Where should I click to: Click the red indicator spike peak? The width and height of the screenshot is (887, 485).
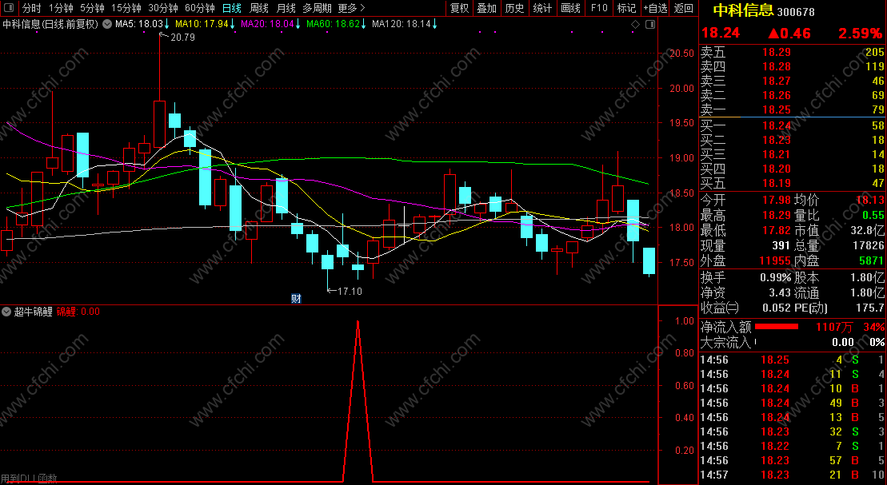tap(358, 322)
